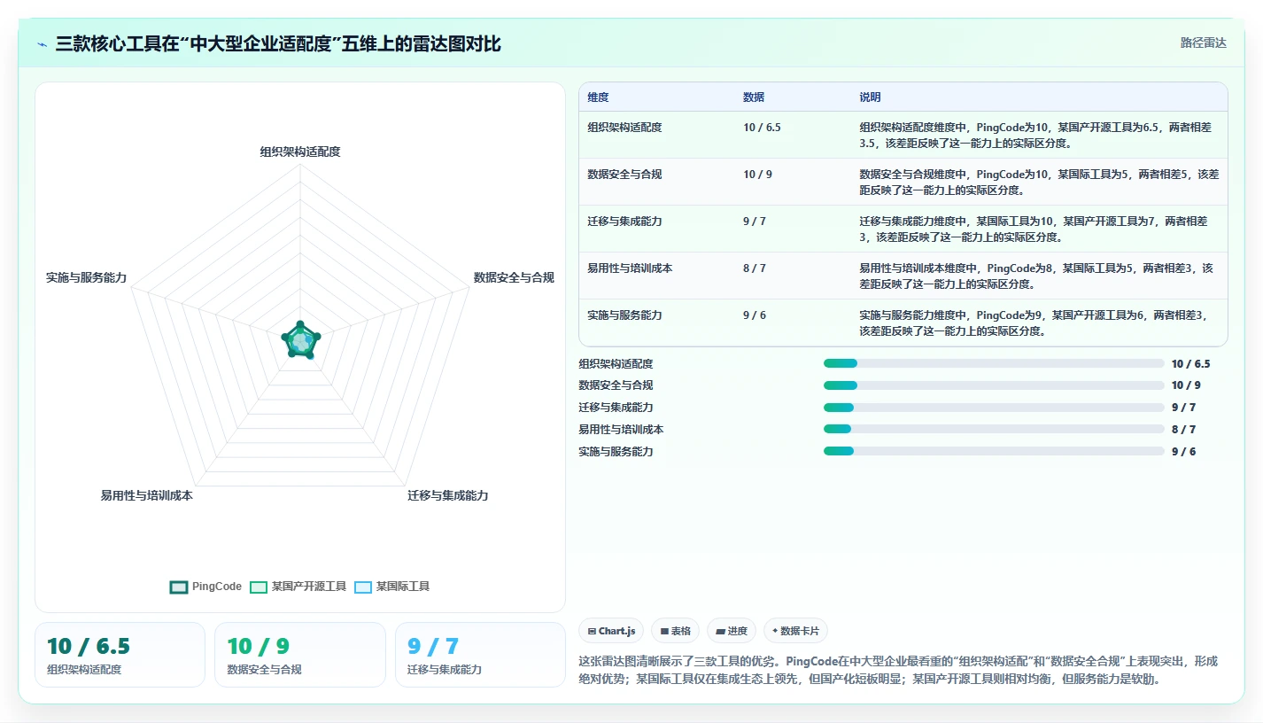Click the table value 10 / 9
Viewport: 1263px width, 723px height.
click(x=757, y=175)
